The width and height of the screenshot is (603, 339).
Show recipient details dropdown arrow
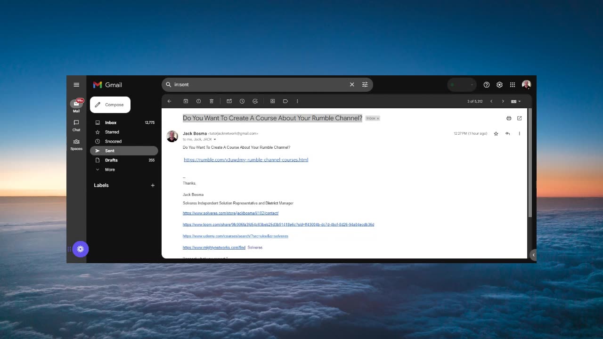215,139
